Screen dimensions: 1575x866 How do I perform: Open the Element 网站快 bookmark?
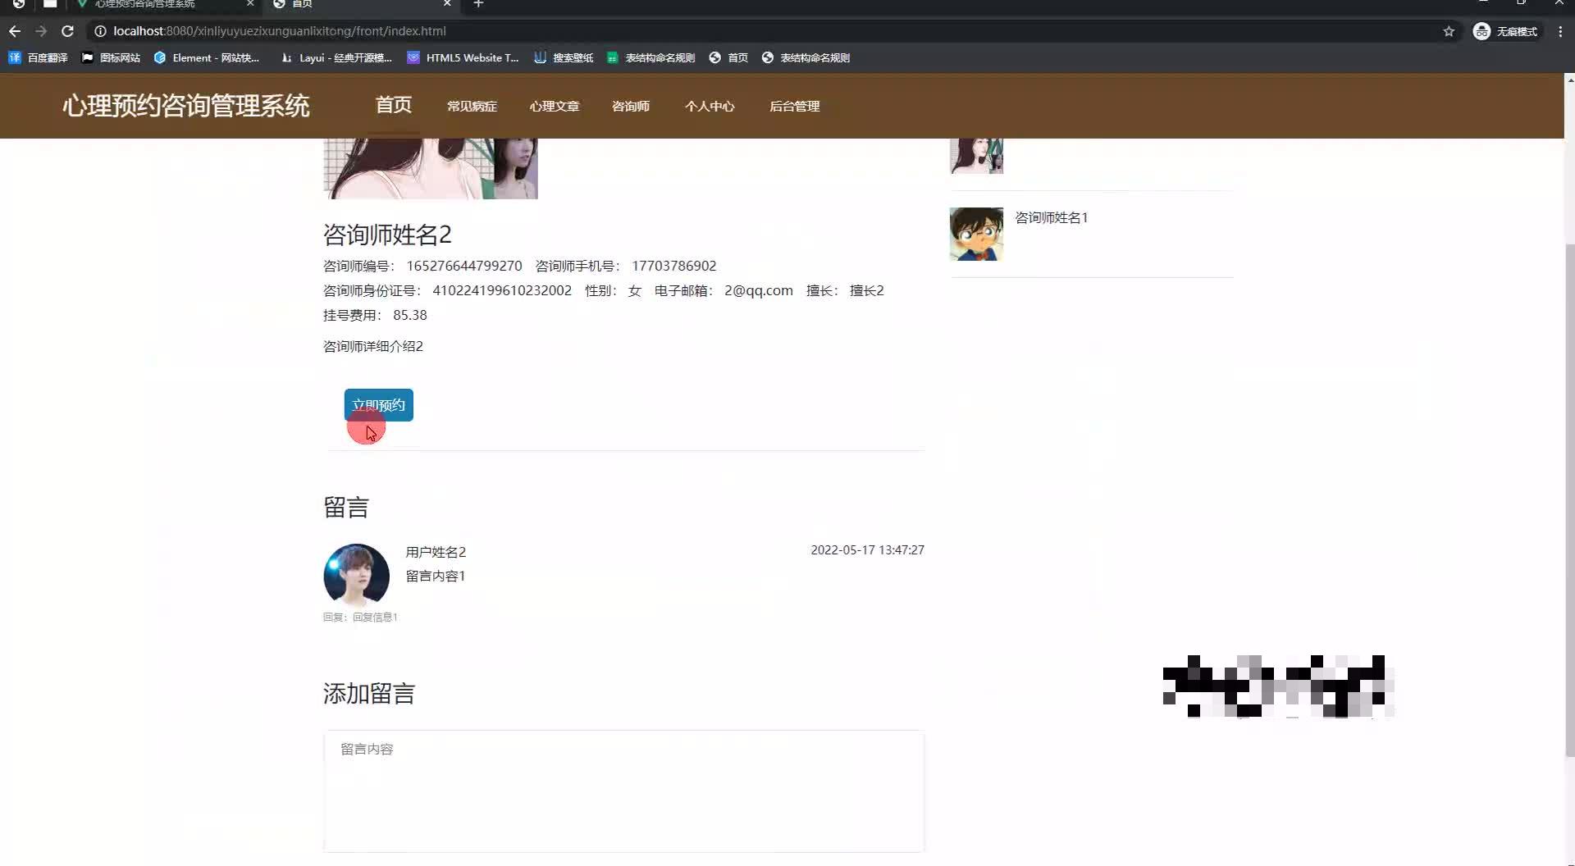(208, 57)
